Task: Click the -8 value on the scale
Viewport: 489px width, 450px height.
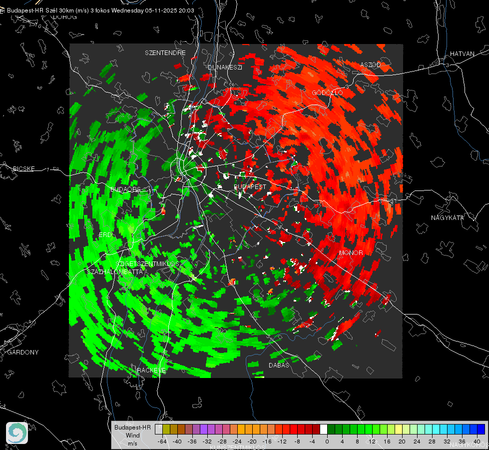Action: click(297, 441)
